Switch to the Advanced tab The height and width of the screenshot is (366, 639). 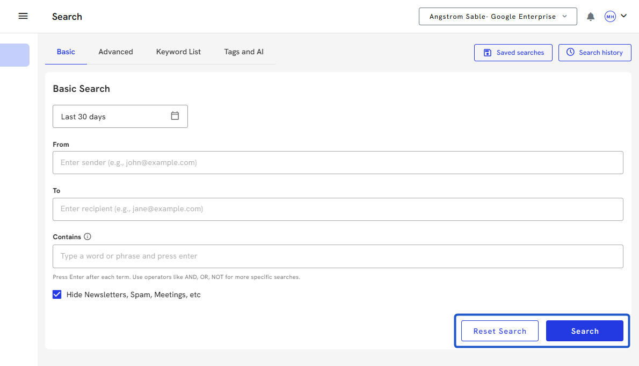click(x=115, y=52)
